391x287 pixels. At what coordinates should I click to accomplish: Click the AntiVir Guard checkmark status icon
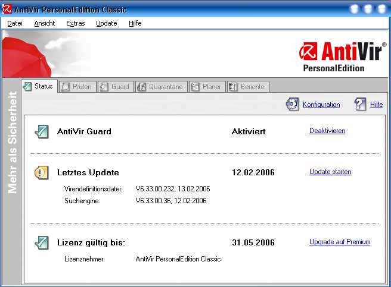tap(42, 131)
